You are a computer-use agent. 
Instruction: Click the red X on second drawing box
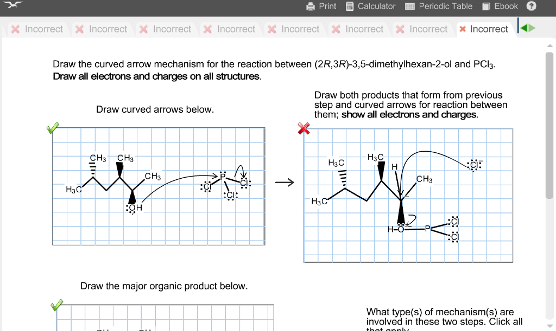click(x=304, y=128)
